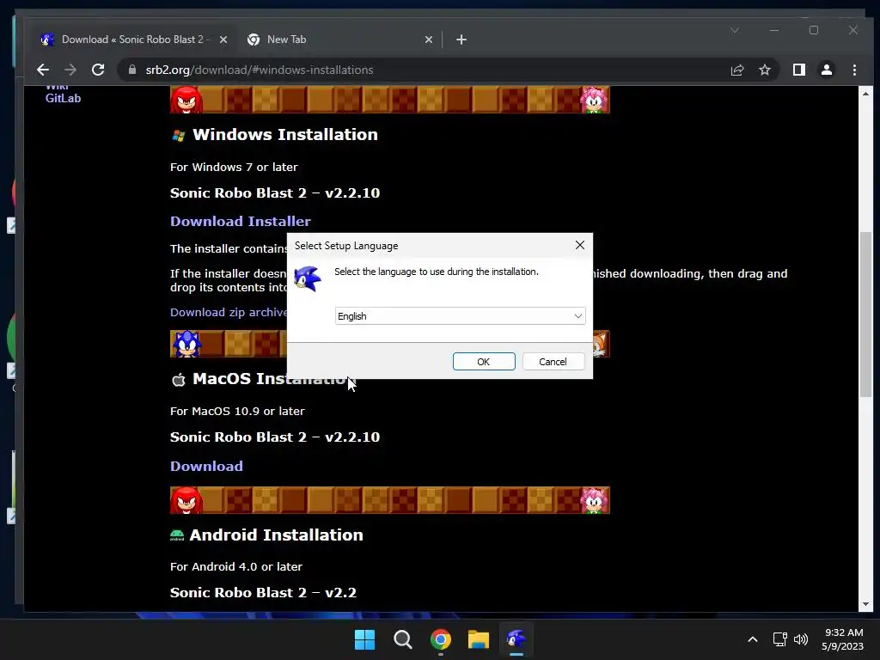Viewport: 880px width, 660px height.
Task: Click 'For Windows 7 or later' text
Action: click(234, 168)
